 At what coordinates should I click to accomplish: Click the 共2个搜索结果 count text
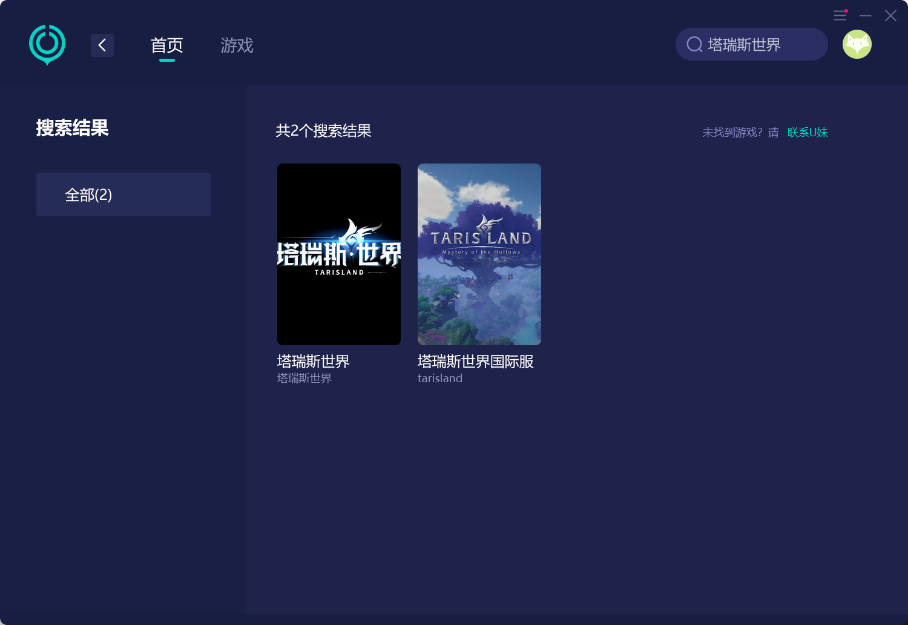pos(324,131)
